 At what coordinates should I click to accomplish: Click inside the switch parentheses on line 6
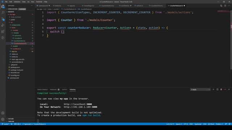click(x=63, y=32)
